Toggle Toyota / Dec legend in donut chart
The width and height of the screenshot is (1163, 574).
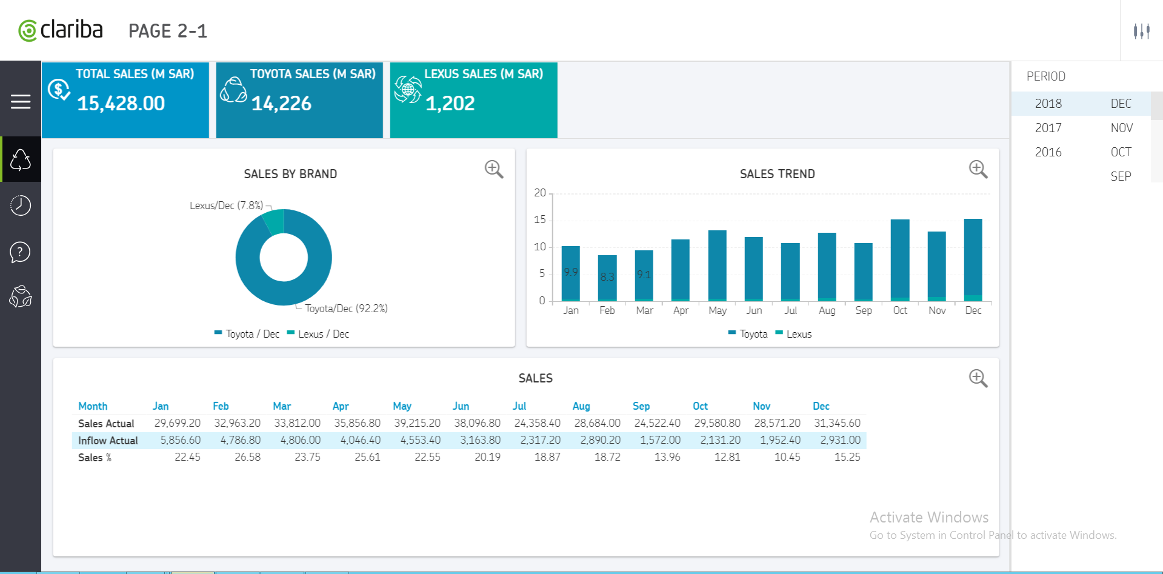pos(247,334)
